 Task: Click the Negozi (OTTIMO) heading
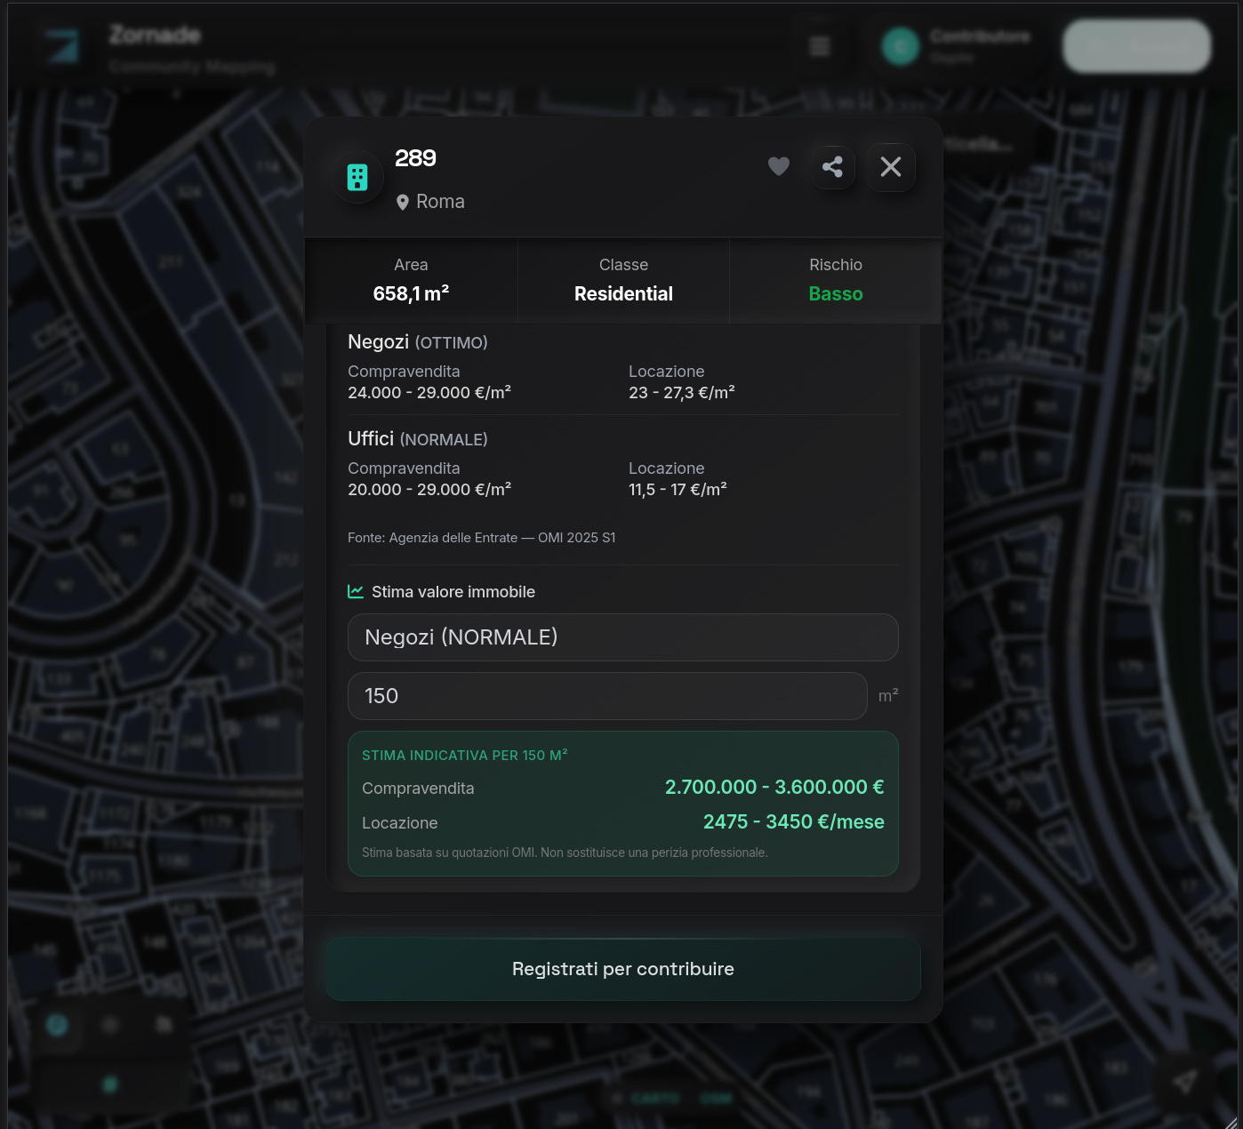point(418,342)
